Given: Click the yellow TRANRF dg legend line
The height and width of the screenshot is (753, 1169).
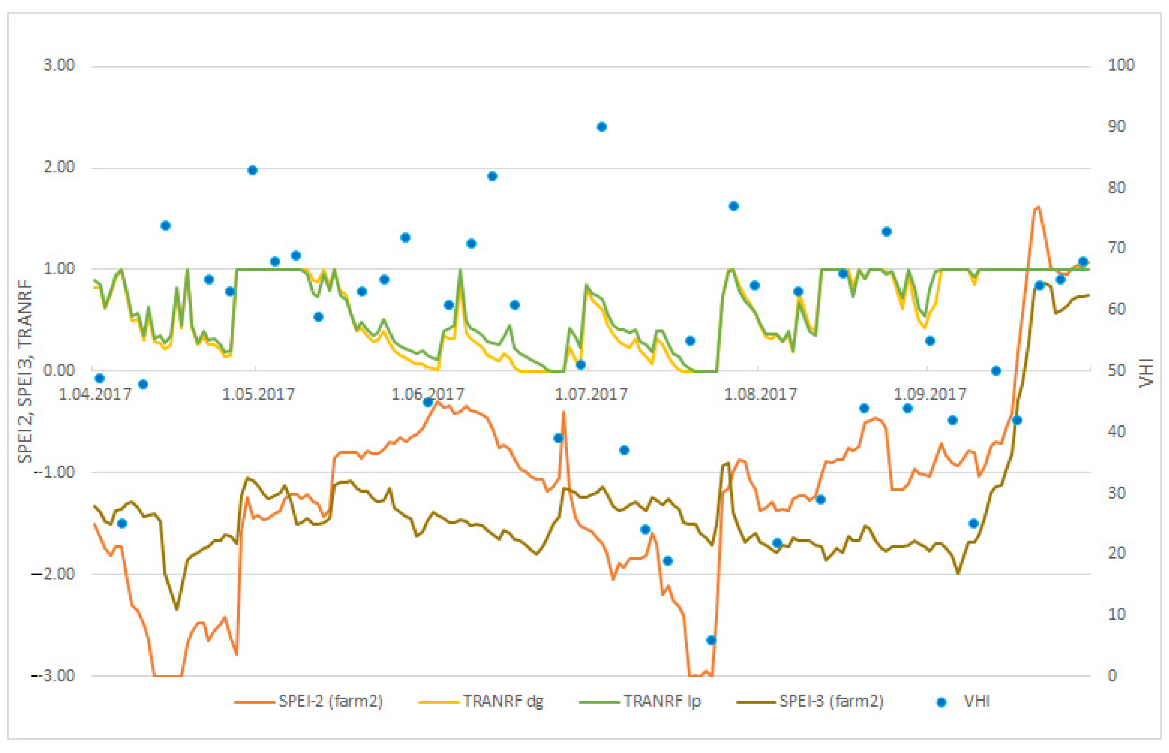Looking at the screenshot, I should pos(438,702).
